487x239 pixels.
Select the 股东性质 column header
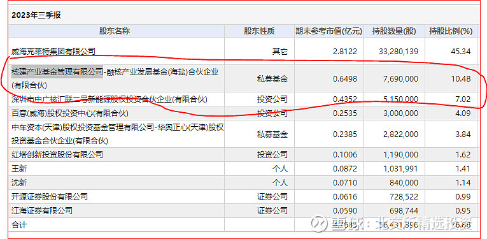click(x=259, y=31)
